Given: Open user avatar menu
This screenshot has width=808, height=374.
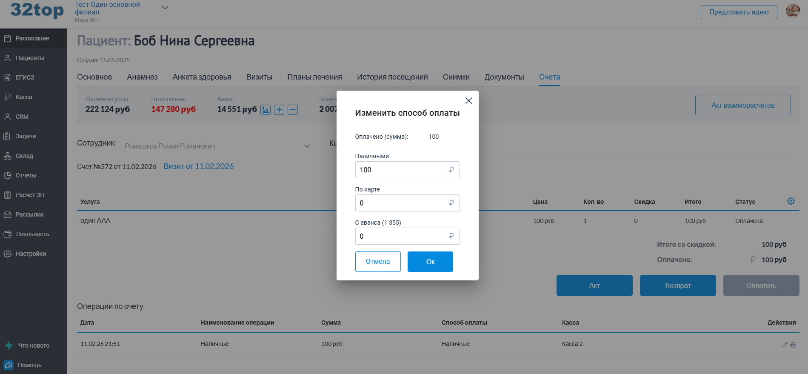Looking at the screenshot, I should click(793, 11).
